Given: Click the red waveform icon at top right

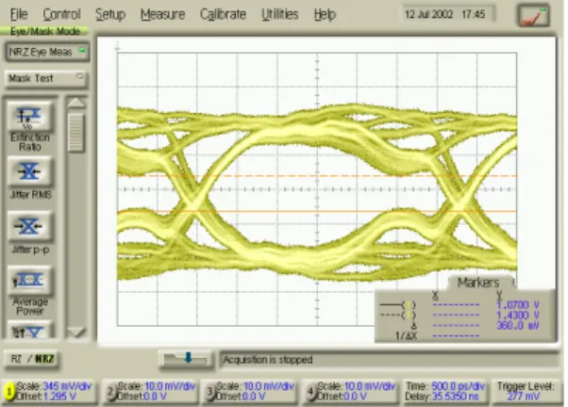Looking at the screenshot, I should [533, 16].
